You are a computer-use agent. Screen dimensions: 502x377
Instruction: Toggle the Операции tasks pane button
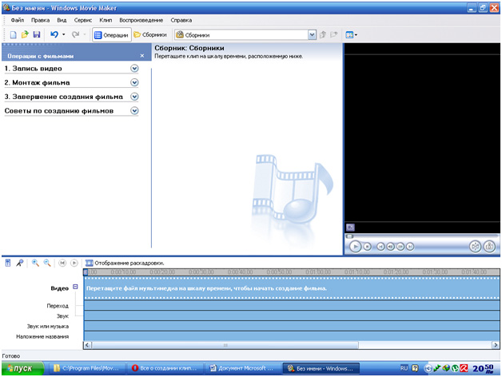tap(112, 35)
